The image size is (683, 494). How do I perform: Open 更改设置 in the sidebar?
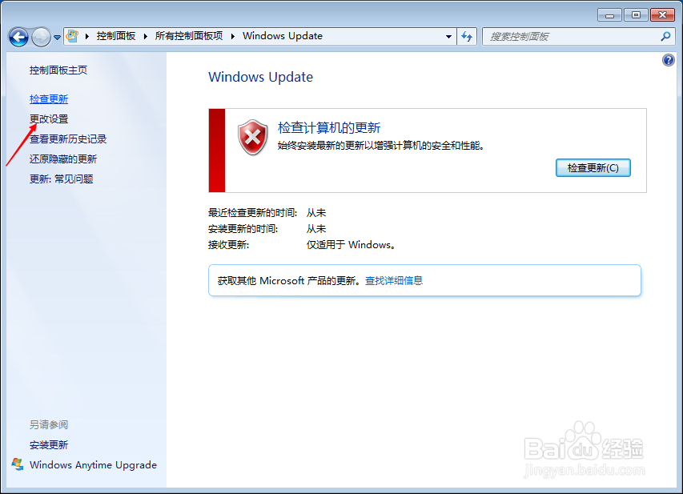click(x=49, y=119)
